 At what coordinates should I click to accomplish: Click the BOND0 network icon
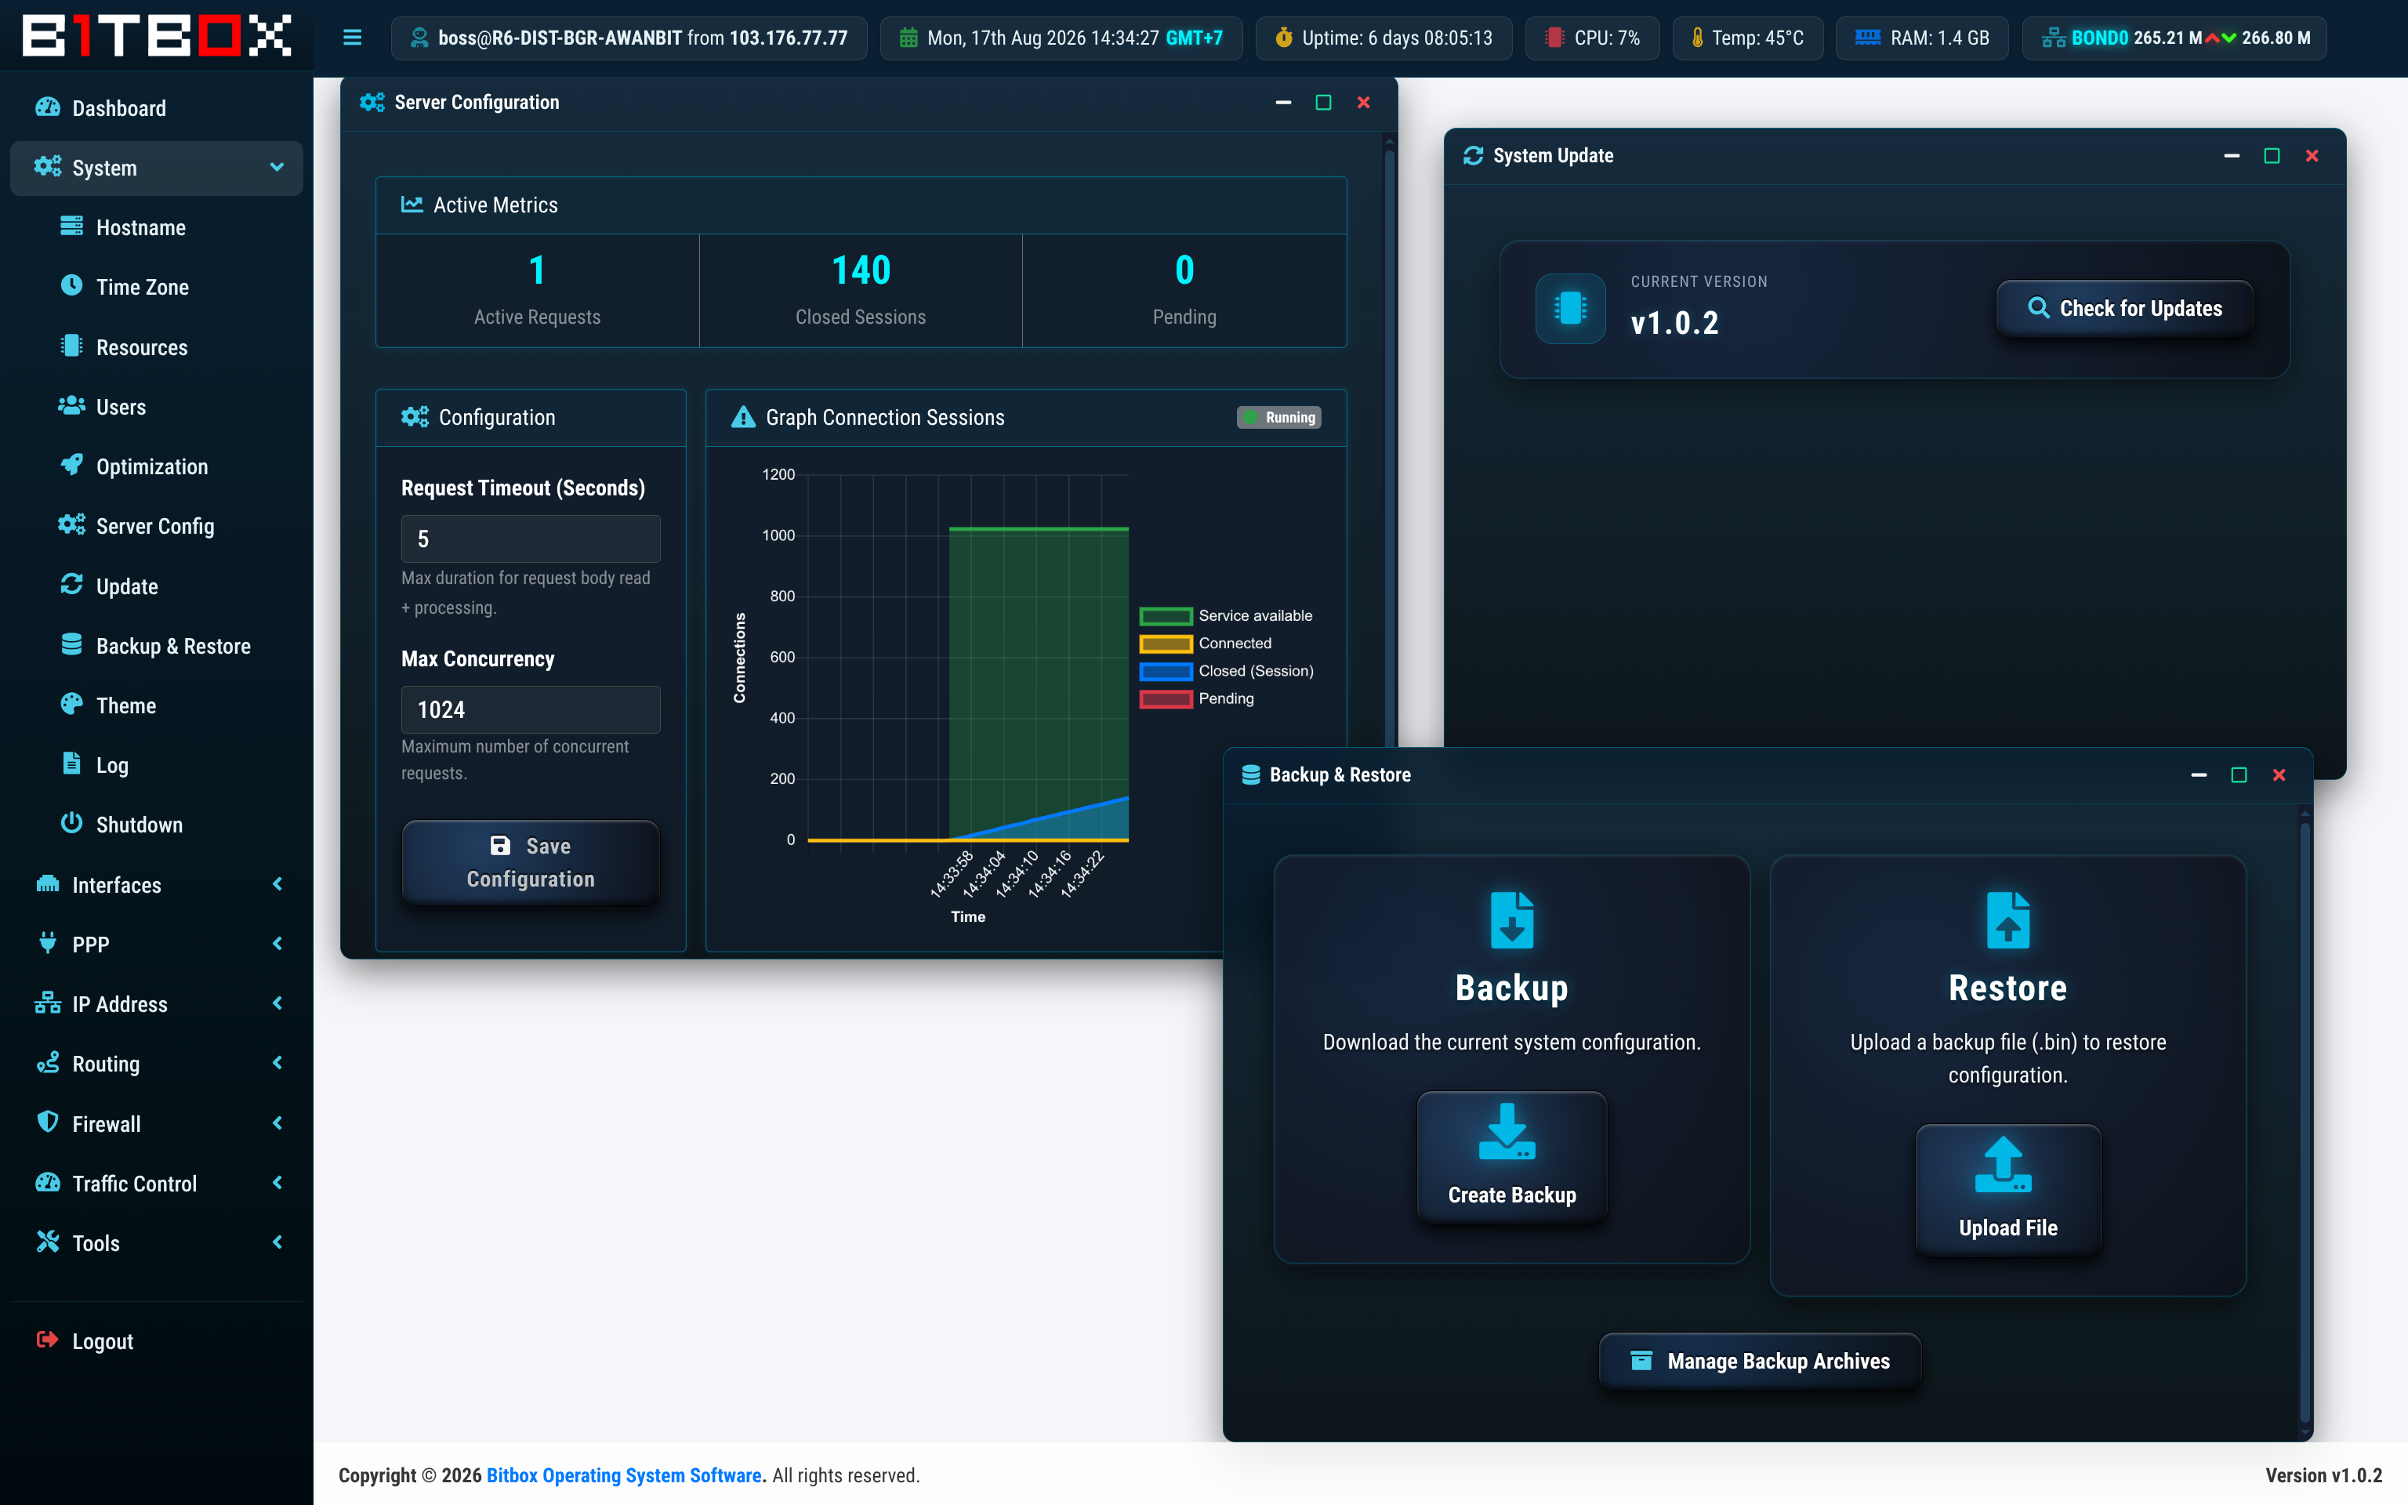(x=2053, y=38)
